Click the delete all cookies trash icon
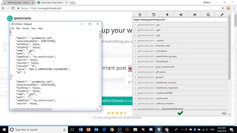The width and height of the screenshot is (237, 133). tap(140, 15)
